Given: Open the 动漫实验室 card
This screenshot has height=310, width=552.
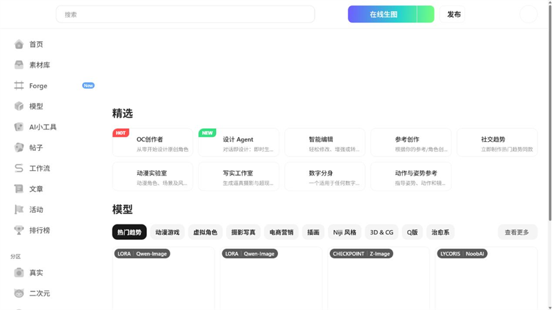Looking at the screenshot, I should tap(152, 176).
